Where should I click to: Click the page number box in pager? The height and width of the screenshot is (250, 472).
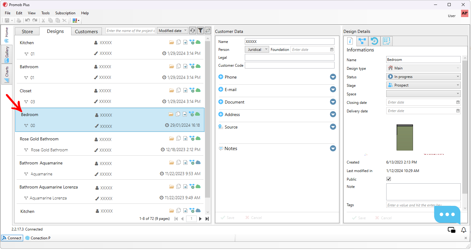[191, 219]
